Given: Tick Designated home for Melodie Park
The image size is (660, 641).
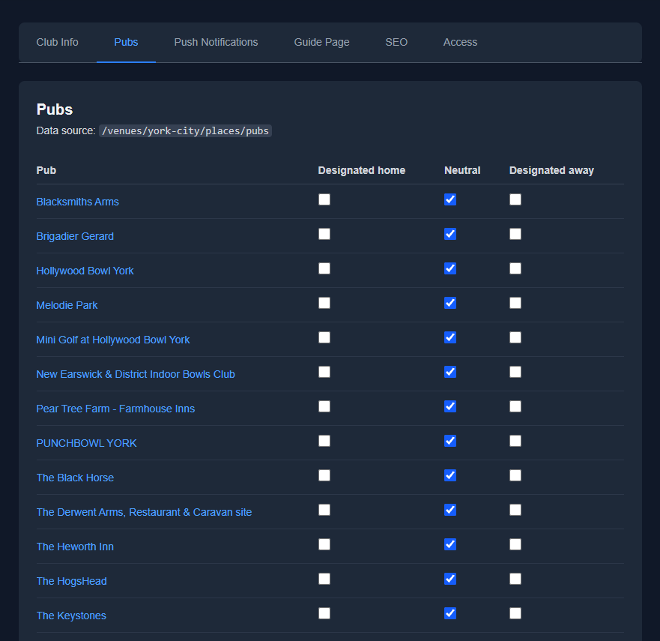Looking at the screenshot, I should (324, 303).
